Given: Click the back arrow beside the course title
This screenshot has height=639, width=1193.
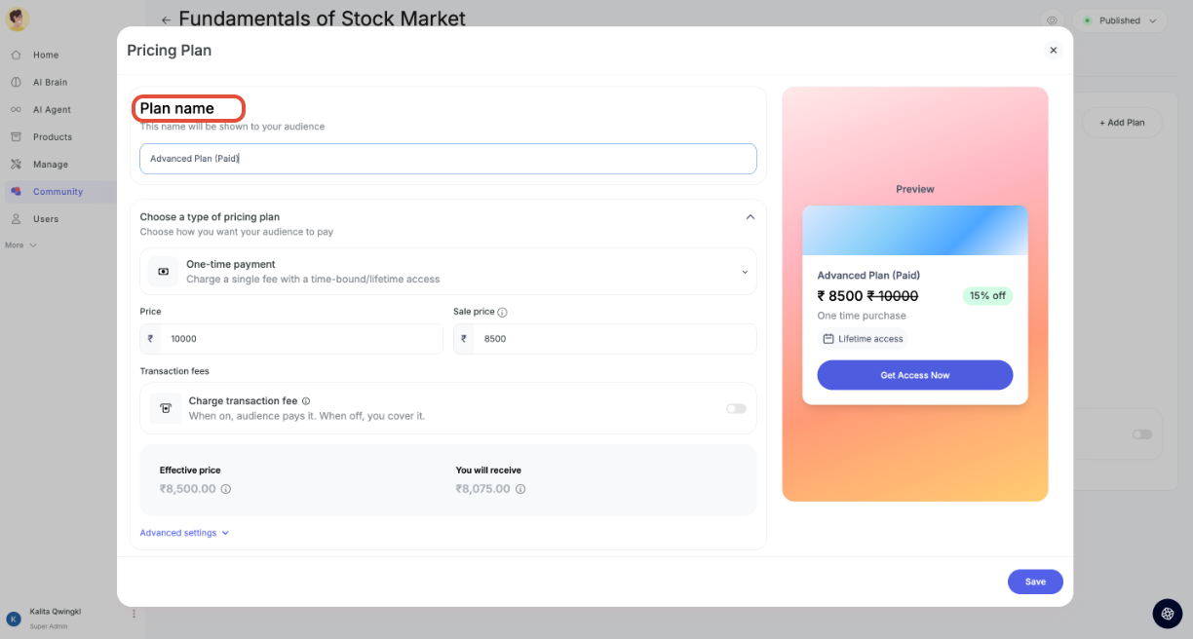Looking at the screenshot, I should pyautogui.click(x=166, y=19).
